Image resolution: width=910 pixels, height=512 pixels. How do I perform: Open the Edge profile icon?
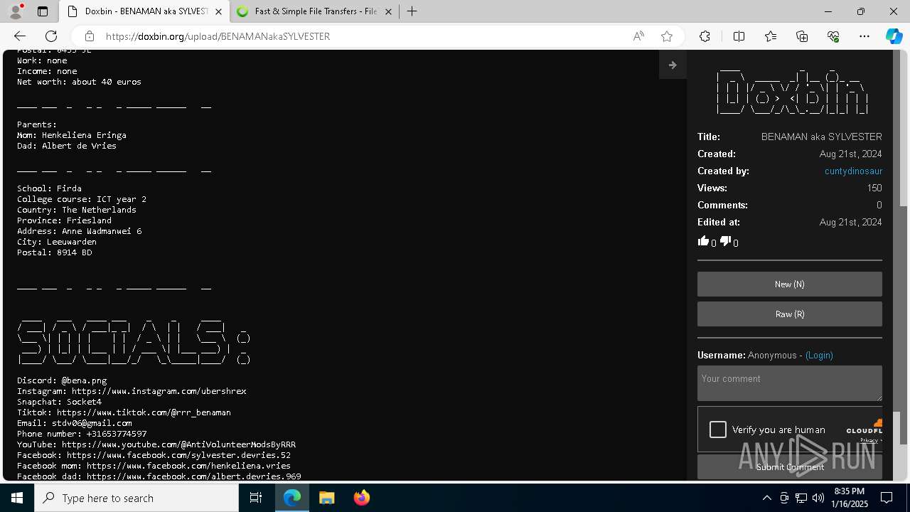[x=16, y=11]
